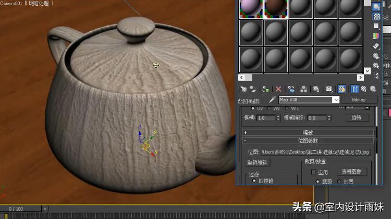Click the 模糊 spinner arrows
391x219 pixels.
point(278,118)
